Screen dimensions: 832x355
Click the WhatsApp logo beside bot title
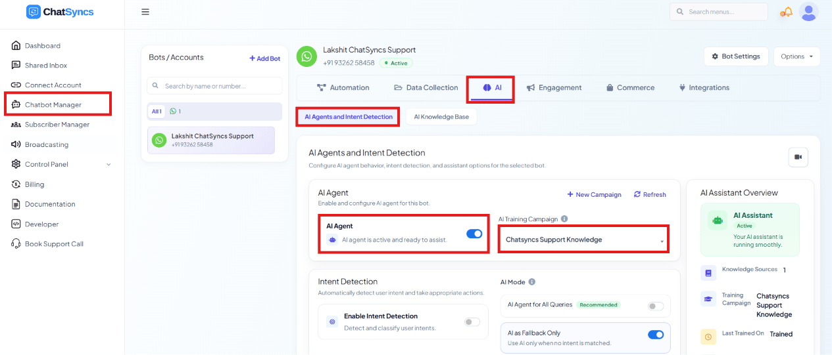[x=306, y=56]
